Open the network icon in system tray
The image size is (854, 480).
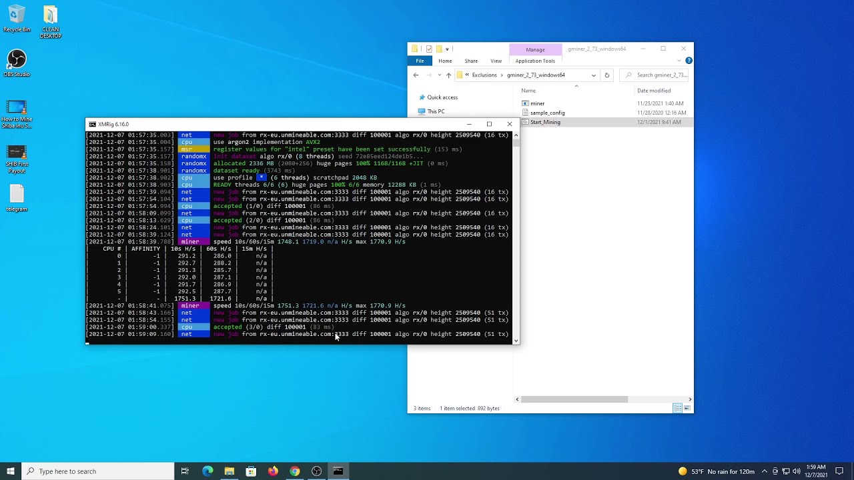pyautogui.click(x=786, y=471)
